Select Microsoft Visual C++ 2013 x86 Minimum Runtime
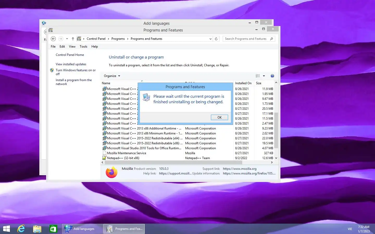Image resolution: width=375 pixels, height=234 pixels. (x=145, y=133)
